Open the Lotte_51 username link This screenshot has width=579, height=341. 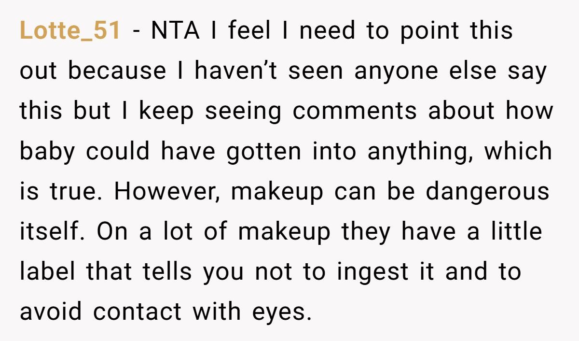[x=70, y=31]
